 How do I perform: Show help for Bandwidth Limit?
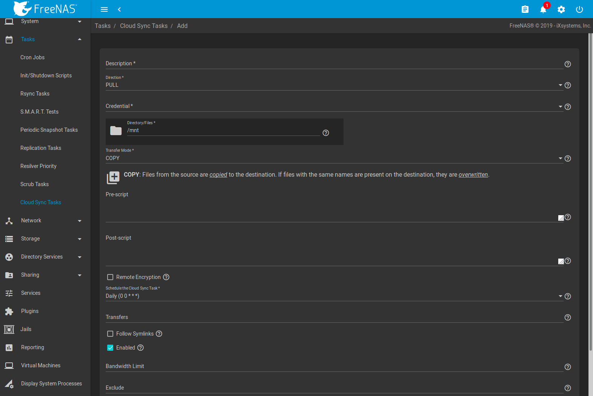568,367
